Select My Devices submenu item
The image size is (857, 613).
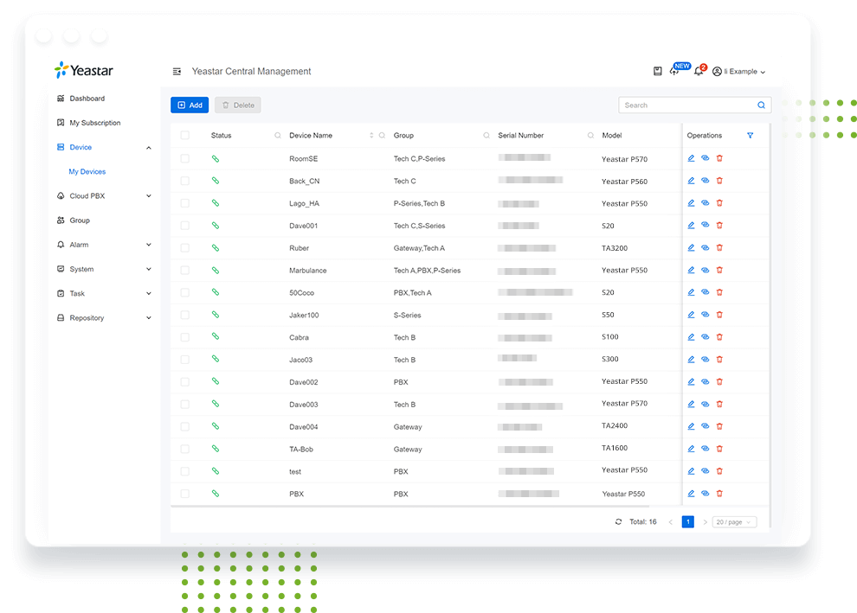coord(87,171)
